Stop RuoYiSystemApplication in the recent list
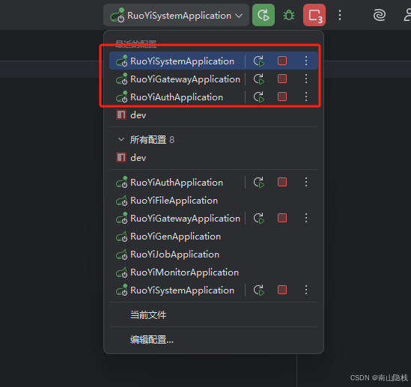 tap(282, 61)
